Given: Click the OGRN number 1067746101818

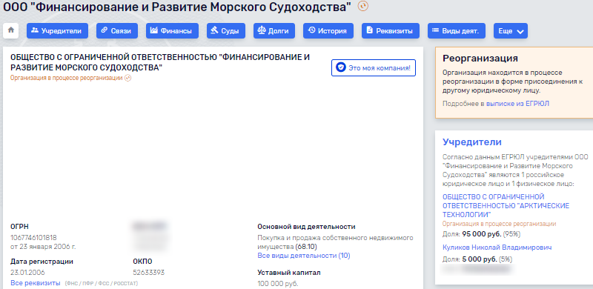Looking at the screenshot, I should (x=33, y=238).
